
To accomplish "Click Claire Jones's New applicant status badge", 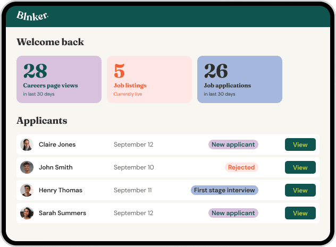I will pyautogui.click(x=233, y=144).
